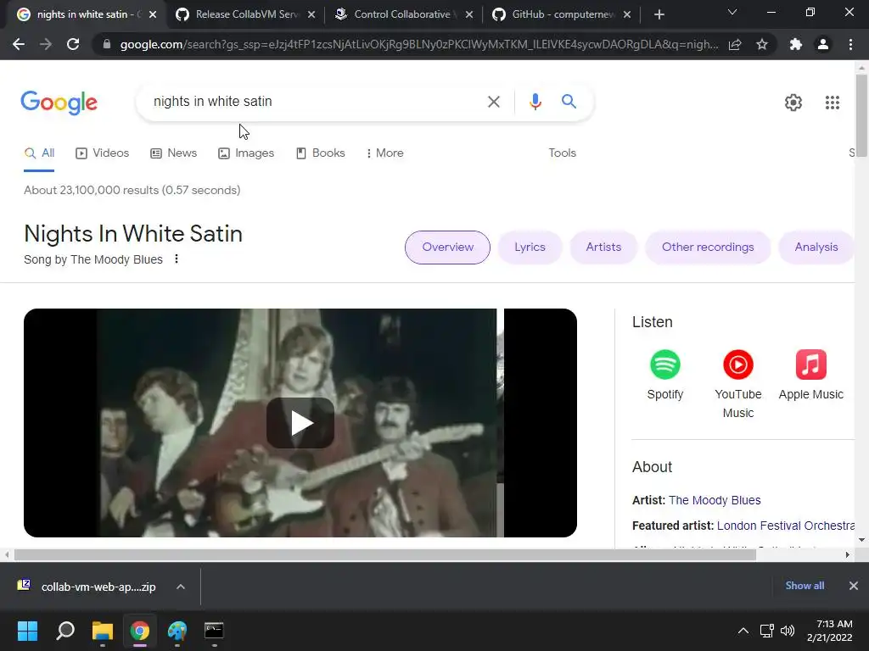Close the nights in white satin tab

tap(153, 15)
